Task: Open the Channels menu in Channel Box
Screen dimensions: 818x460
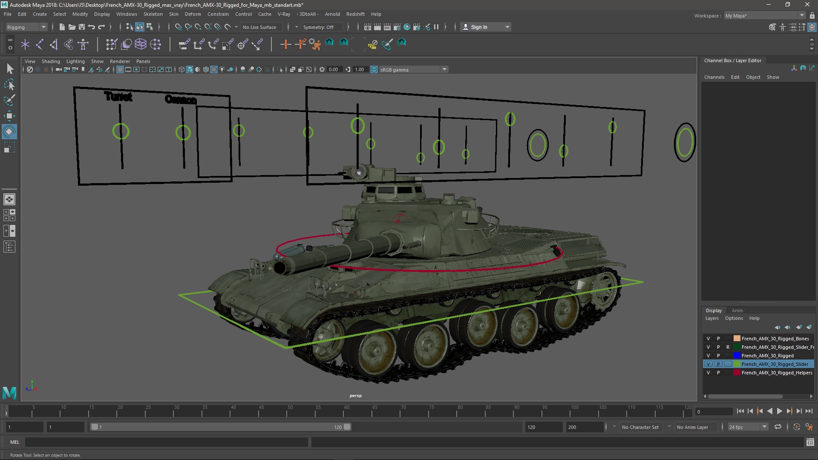Action: 714,77
